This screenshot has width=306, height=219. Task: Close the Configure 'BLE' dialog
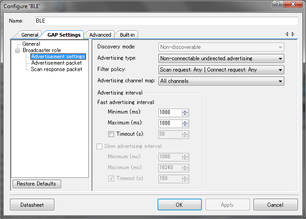pyautogui.click(x=293, y=4)
